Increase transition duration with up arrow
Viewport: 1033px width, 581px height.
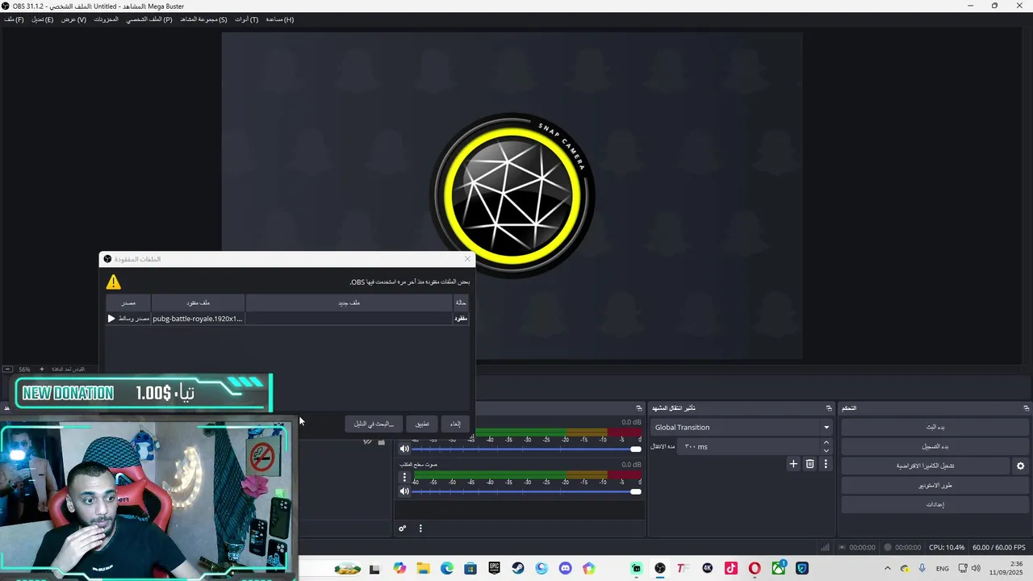[826, 442]
